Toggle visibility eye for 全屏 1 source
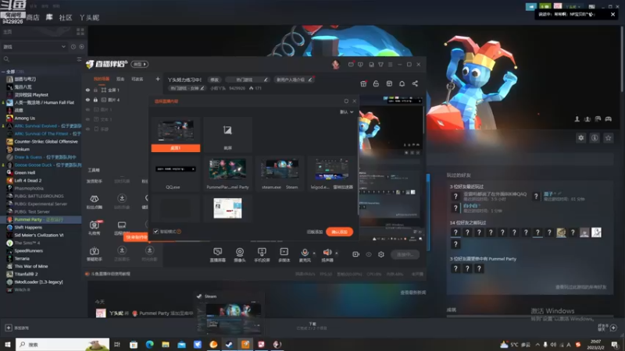 pyautogui.click(x=87, y=90)
